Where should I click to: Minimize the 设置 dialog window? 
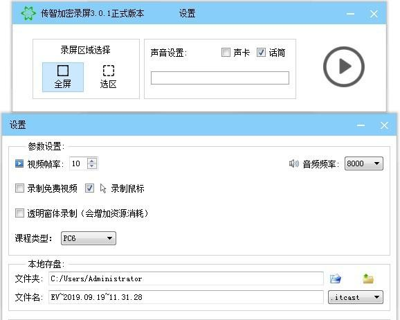pos(361,125)
